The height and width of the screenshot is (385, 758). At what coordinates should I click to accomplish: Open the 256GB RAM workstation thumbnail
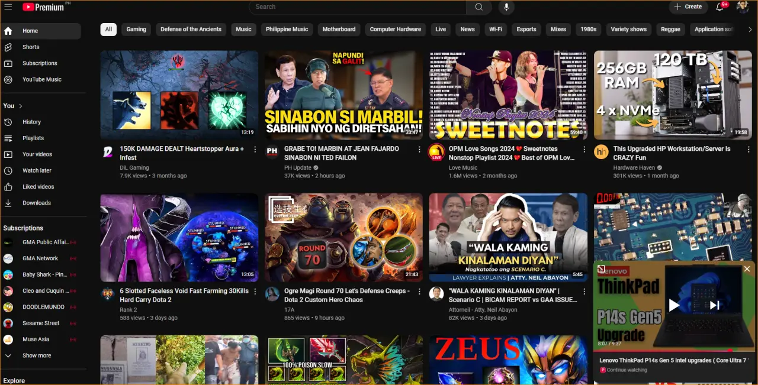pyautogui.click(x=673, y=95)
